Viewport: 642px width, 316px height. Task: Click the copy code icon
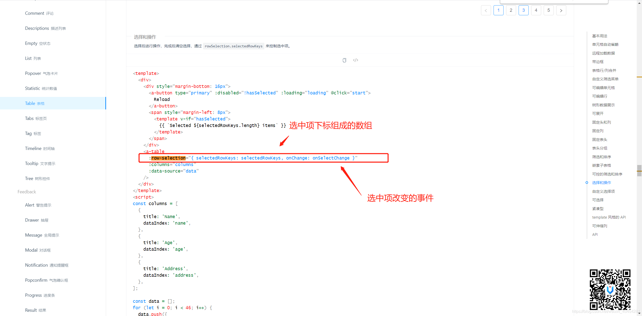pyautogui.click(x=344, y=60)
